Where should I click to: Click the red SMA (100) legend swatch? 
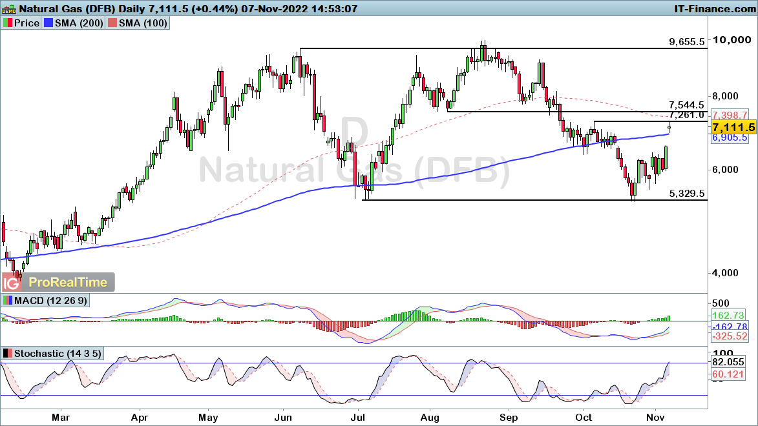112,23
